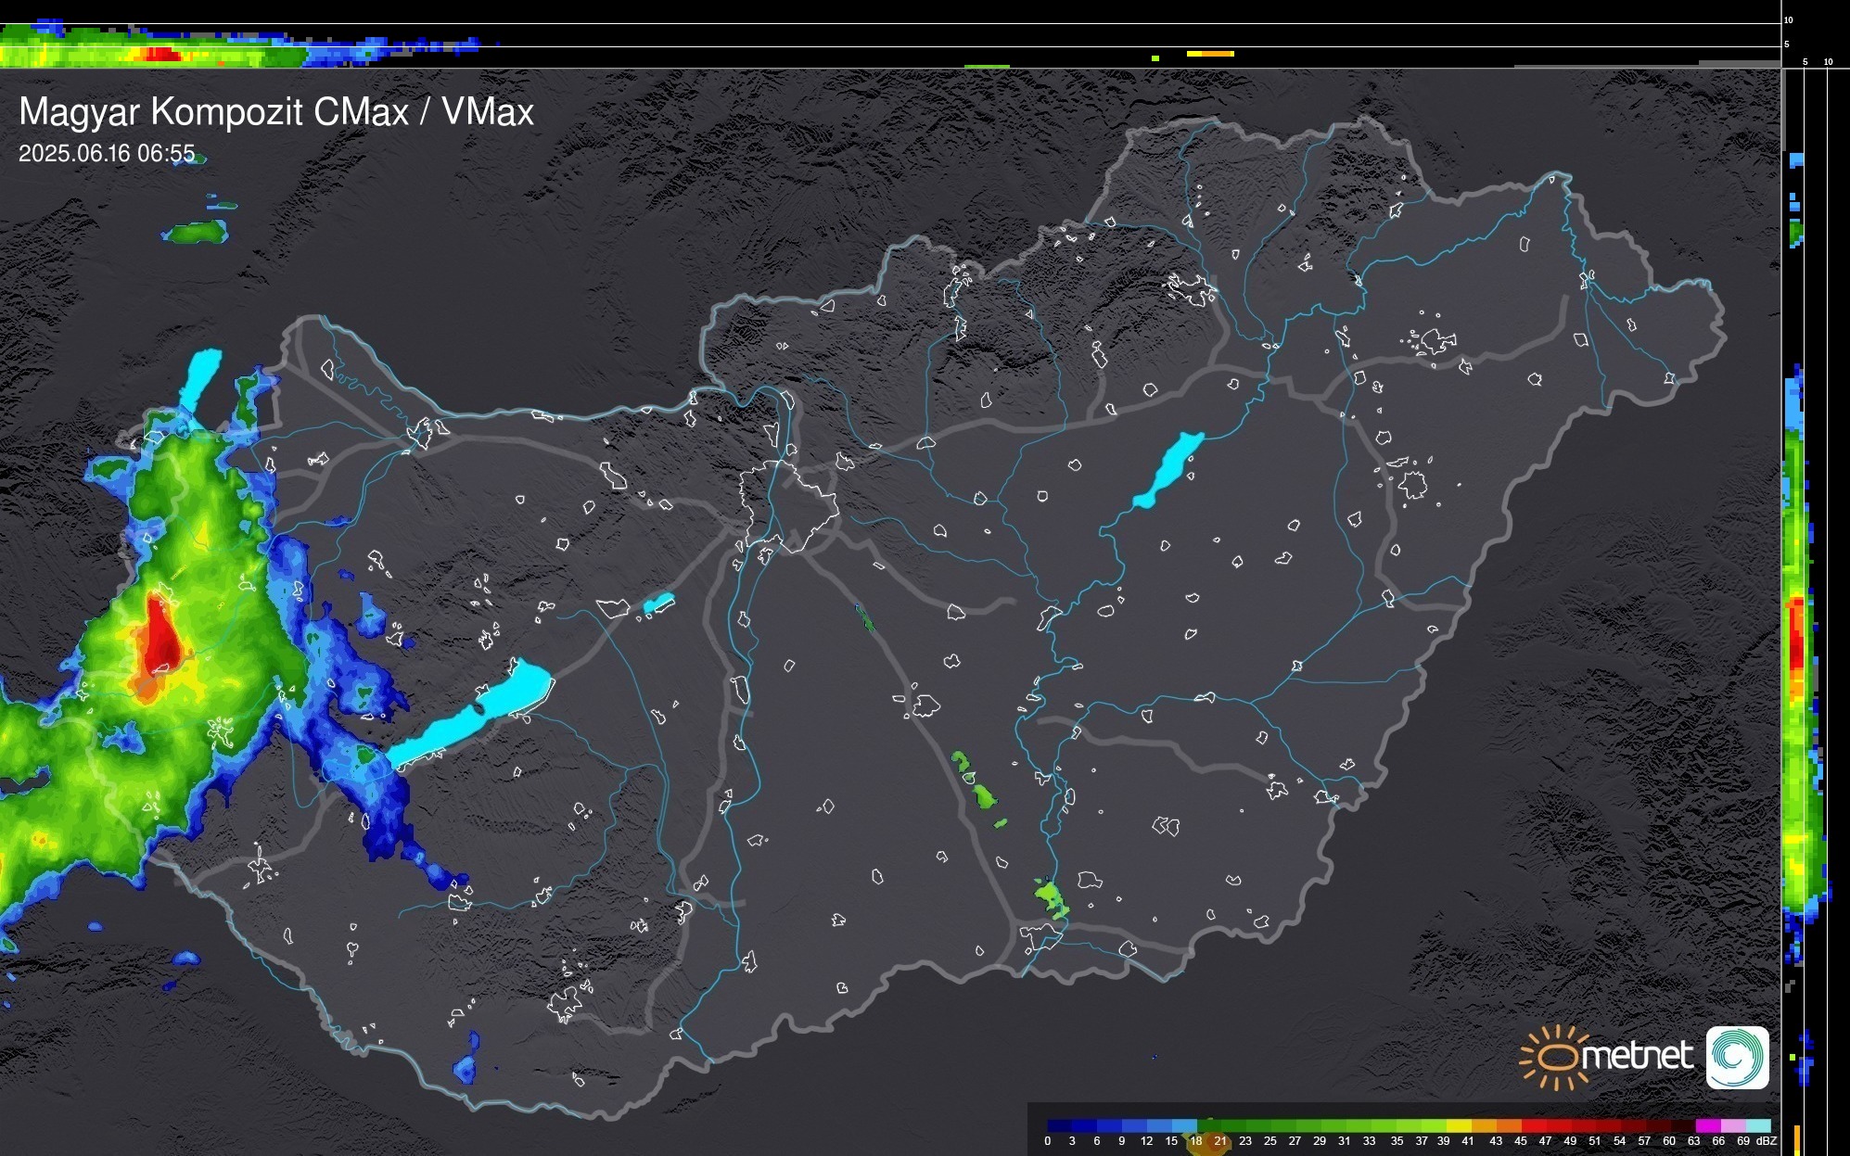Image resolution: width=1850 pixels, height=1156 pixels.
Task: Click the red echo in the right cross-section strip
Action: (x=1797, y=640)
